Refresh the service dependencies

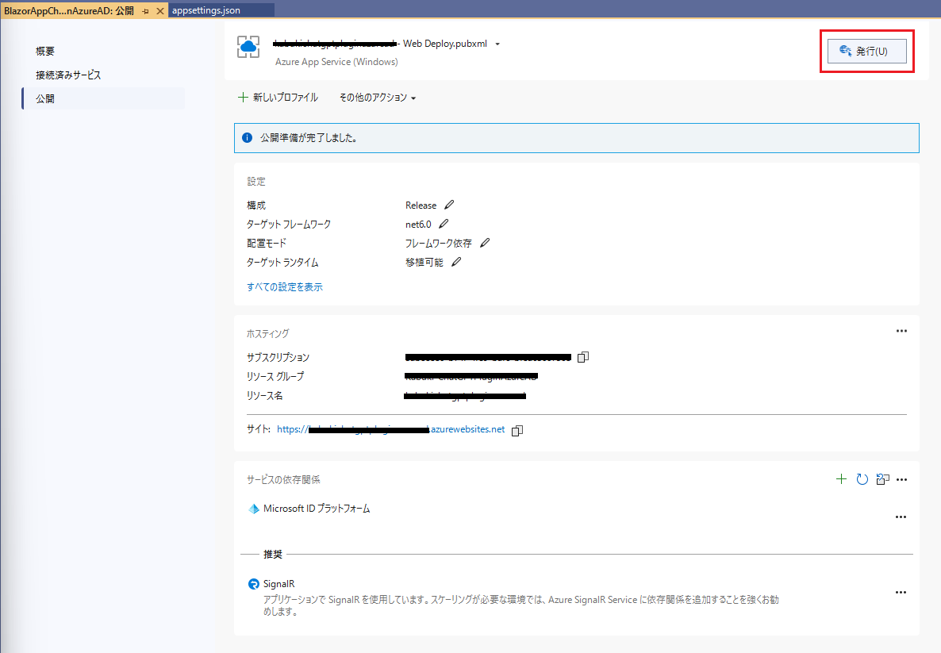pyautogui.click(x=862, y=479)
